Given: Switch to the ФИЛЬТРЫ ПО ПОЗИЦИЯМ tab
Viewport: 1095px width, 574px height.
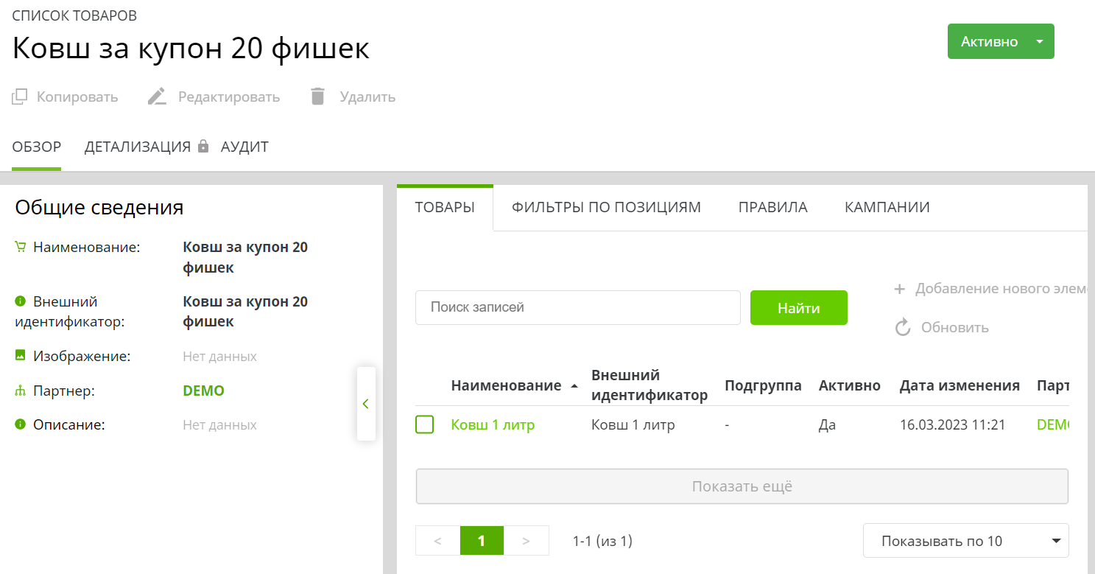Looking at the screenshot, I should tap(606, 208).
